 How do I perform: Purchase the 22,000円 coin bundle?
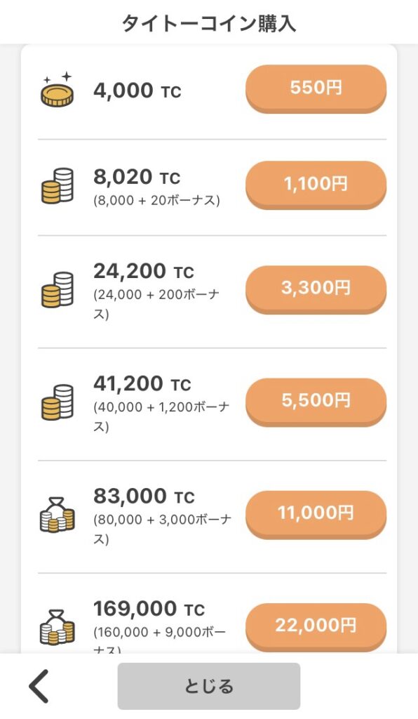(x=316, y=626)
